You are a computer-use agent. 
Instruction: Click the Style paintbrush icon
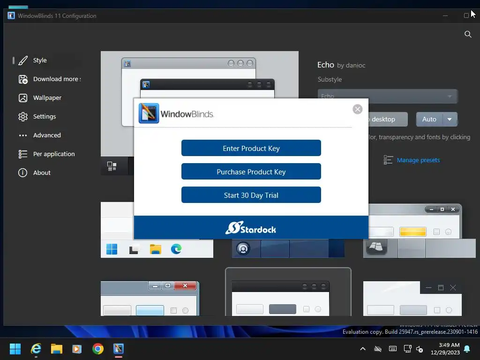[x=23, y=60]
